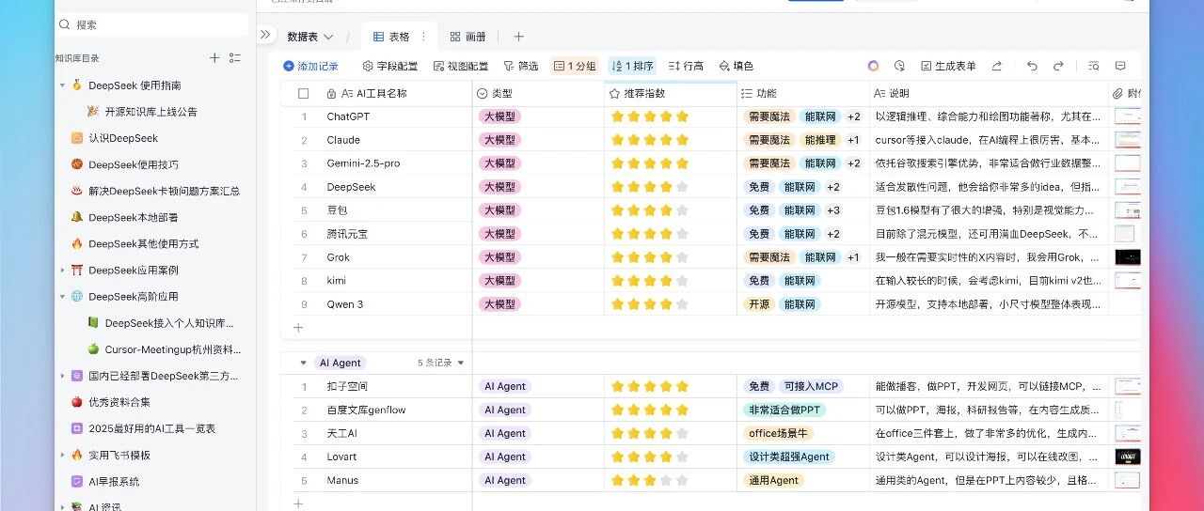Tick the select-all checkbox in table header
Image resolution: width=1204 pixels, height=511 pixels.
303,94
